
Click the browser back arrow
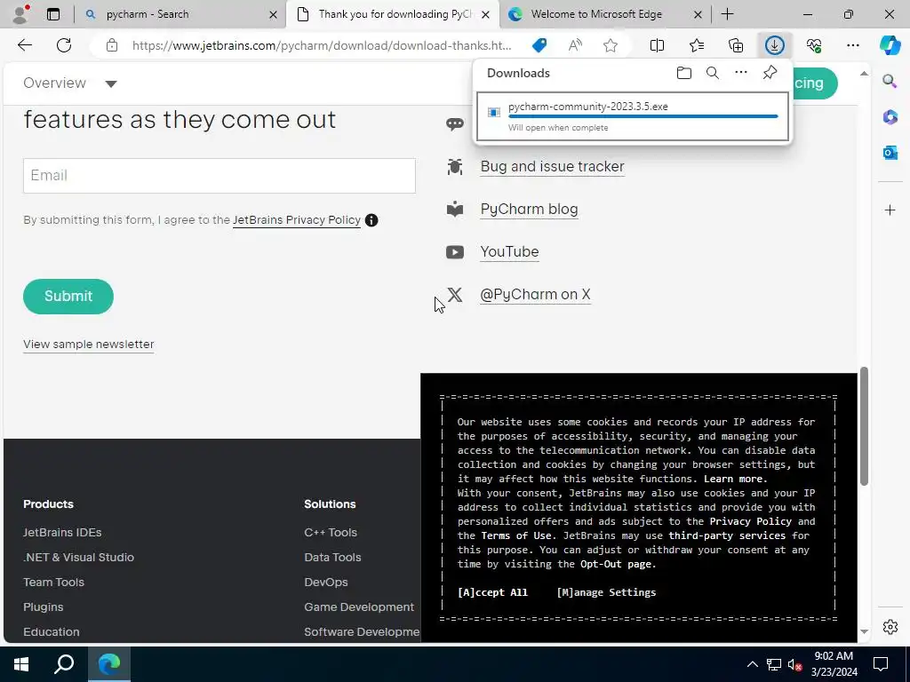[25, 45]
